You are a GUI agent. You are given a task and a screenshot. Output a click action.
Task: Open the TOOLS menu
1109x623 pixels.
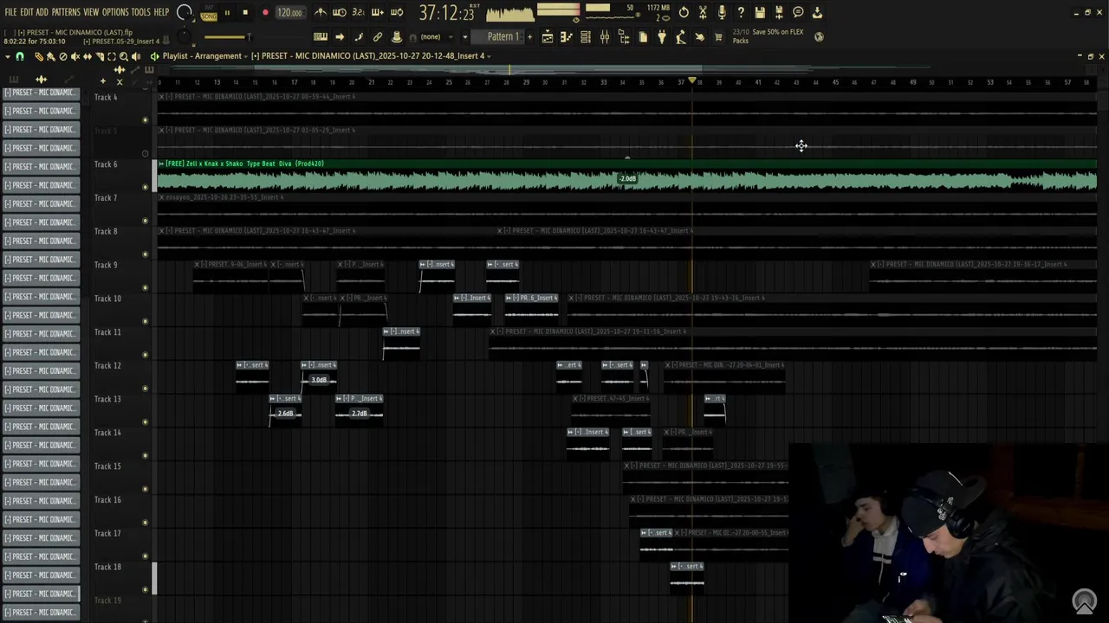click(140, 12)
